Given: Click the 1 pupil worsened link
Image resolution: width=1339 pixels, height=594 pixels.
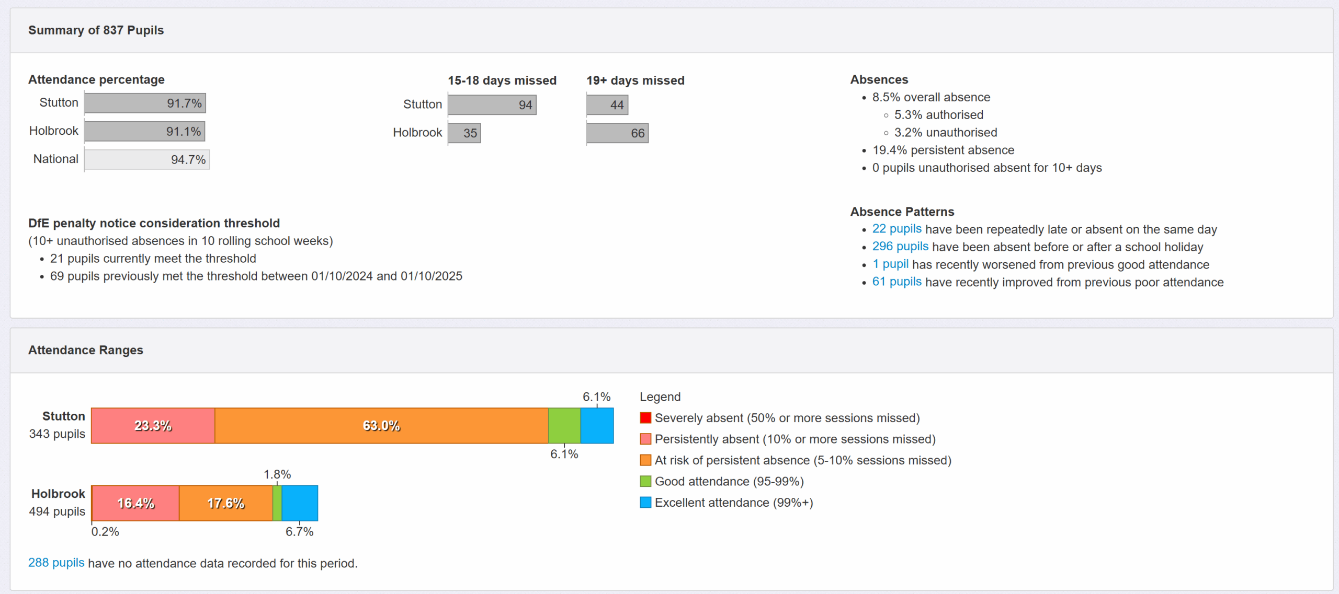Looking at the screenshot, I should click(890, 264).
